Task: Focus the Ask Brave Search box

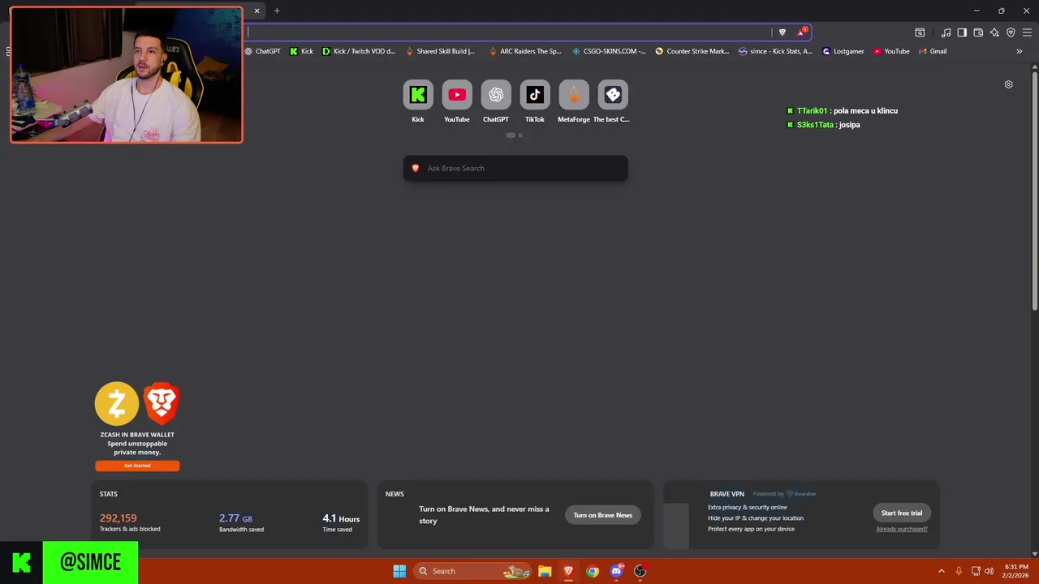Action: 515,168
